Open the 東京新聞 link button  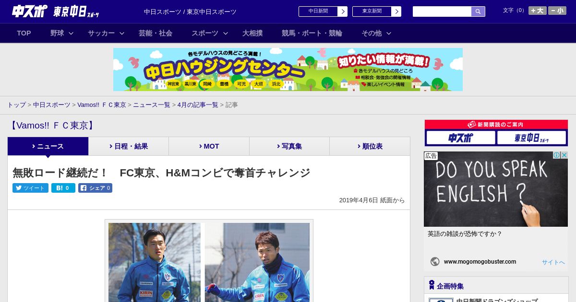372,12
